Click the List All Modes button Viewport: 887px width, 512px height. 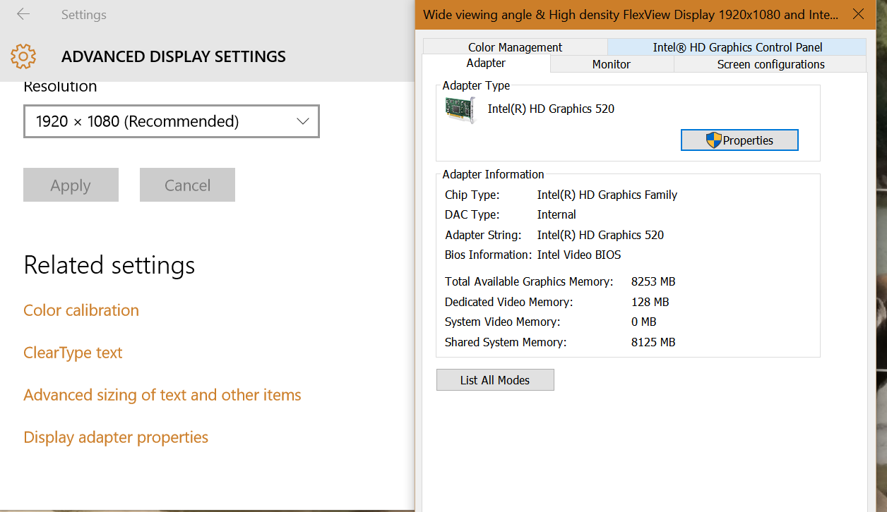pyautogui.click(x=495, y=380)
